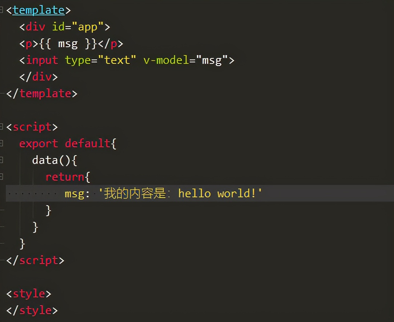
Task: Click the type attribute name
Action: pos(78,61)
